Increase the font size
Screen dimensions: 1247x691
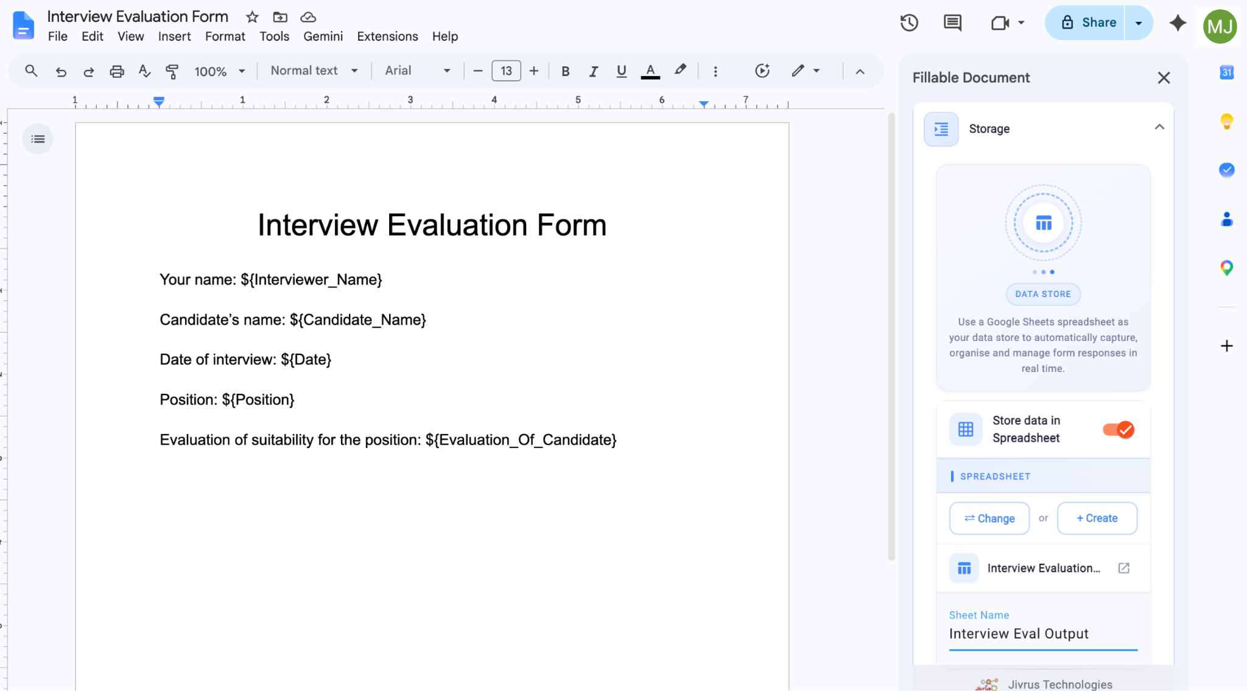coord(534,71)
